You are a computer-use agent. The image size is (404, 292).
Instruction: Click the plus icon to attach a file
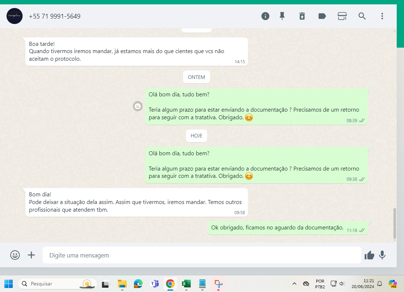32,255
